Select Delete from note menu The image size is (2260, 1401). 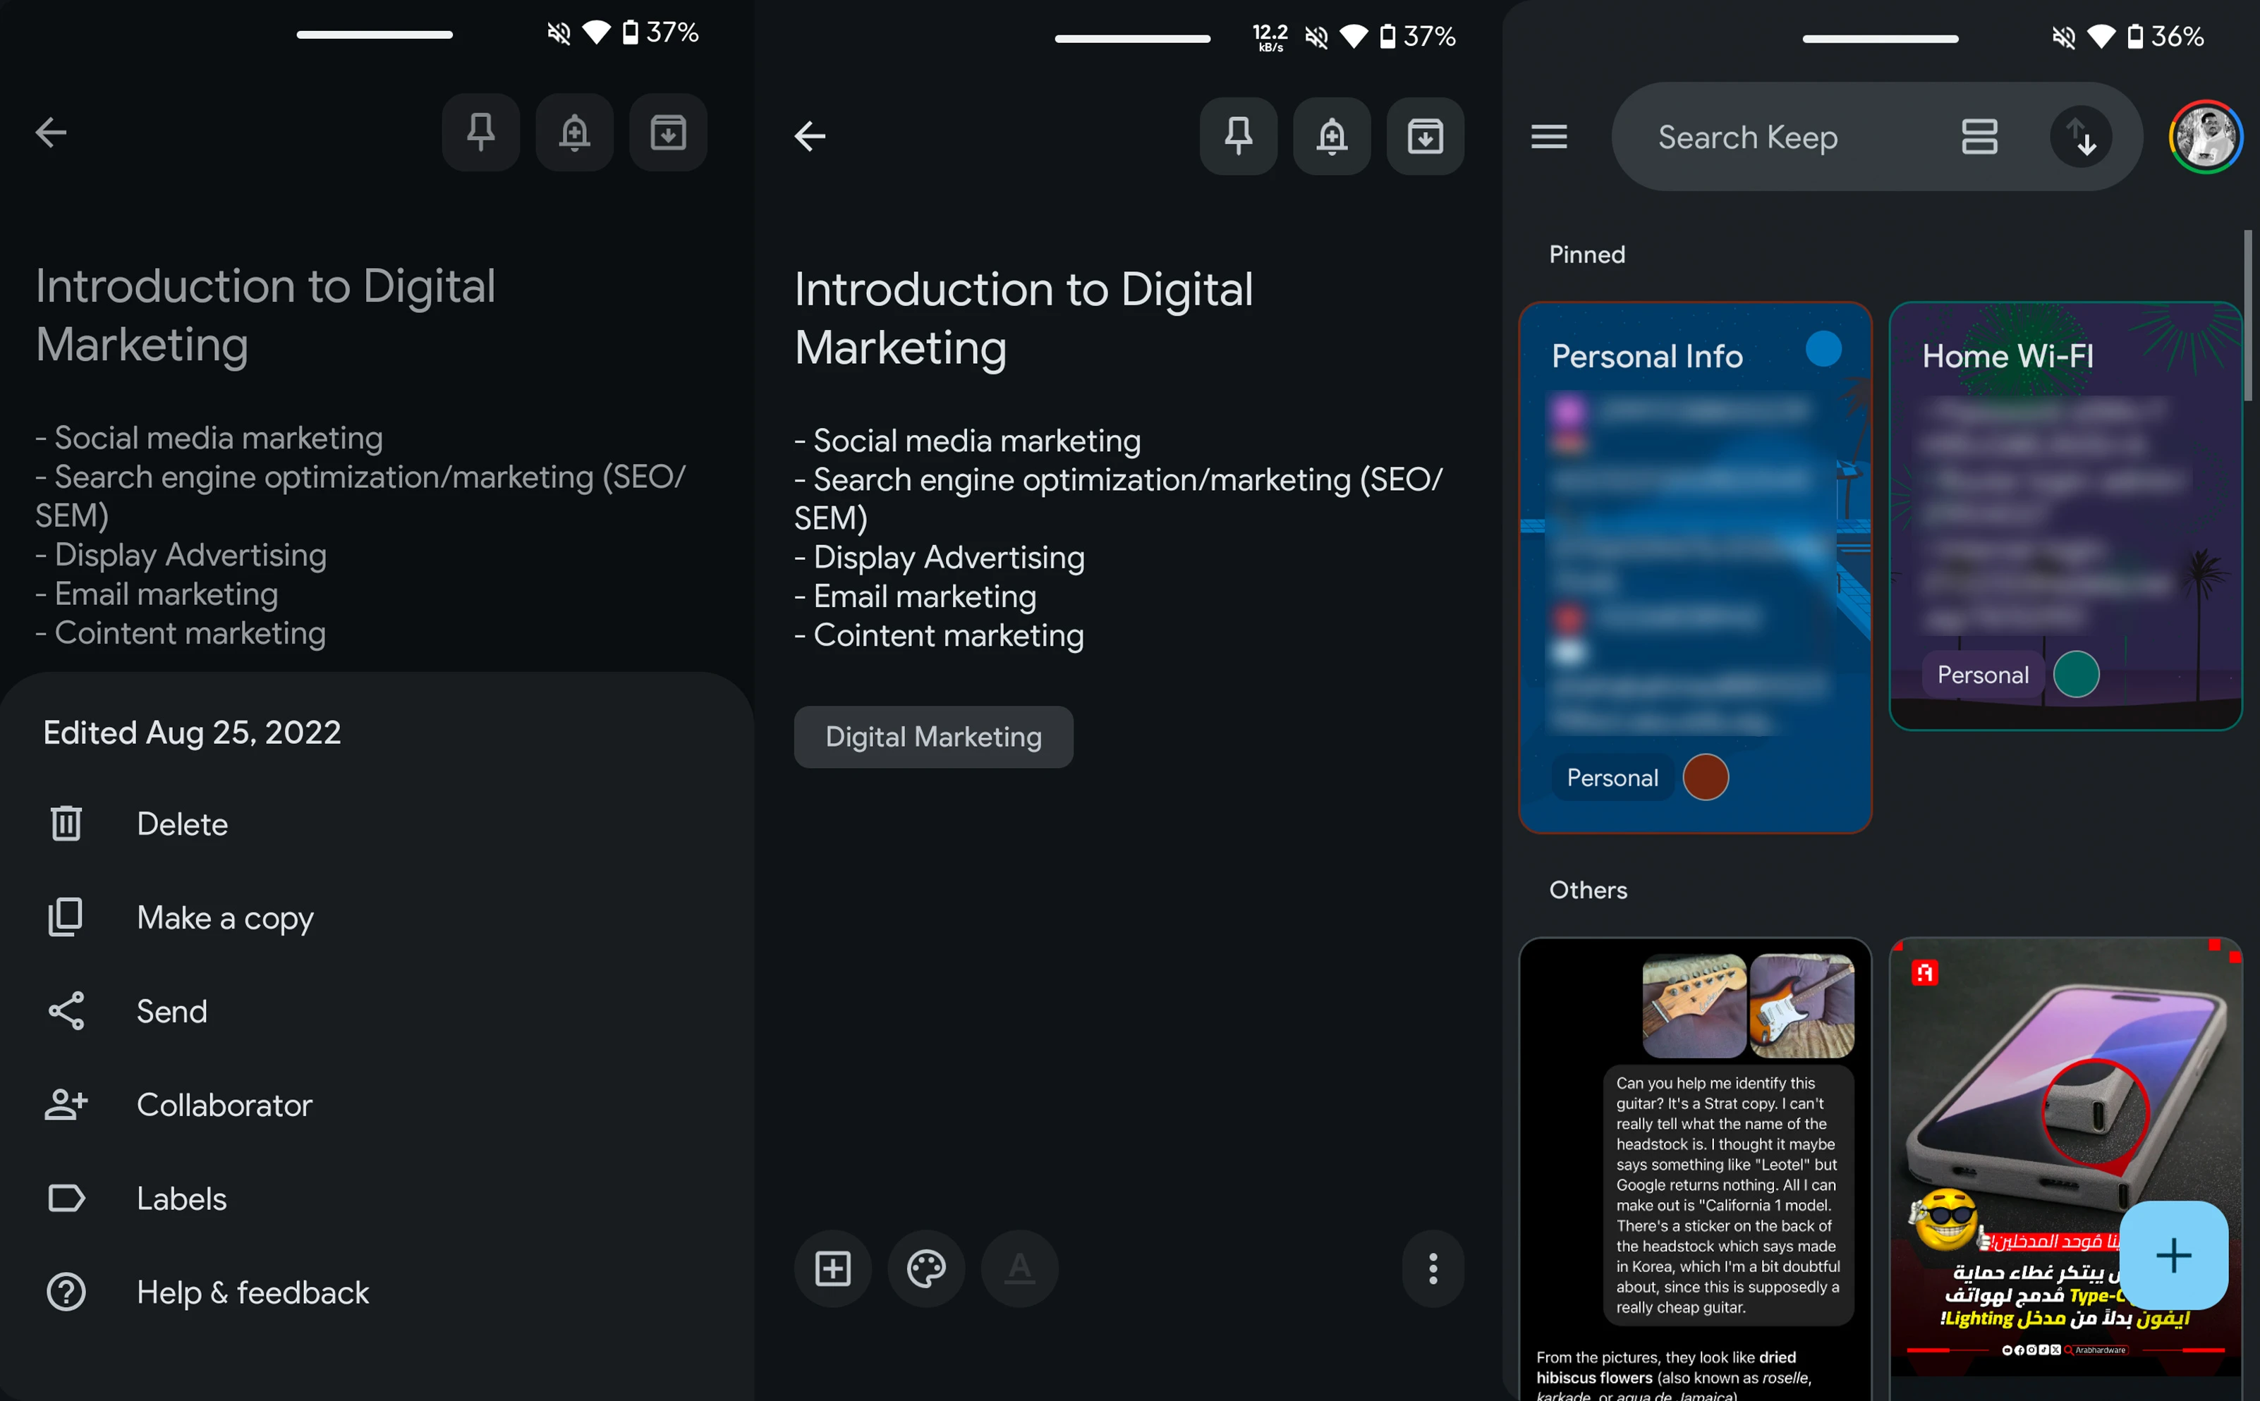pyautogui.click(x=377, y=824)
